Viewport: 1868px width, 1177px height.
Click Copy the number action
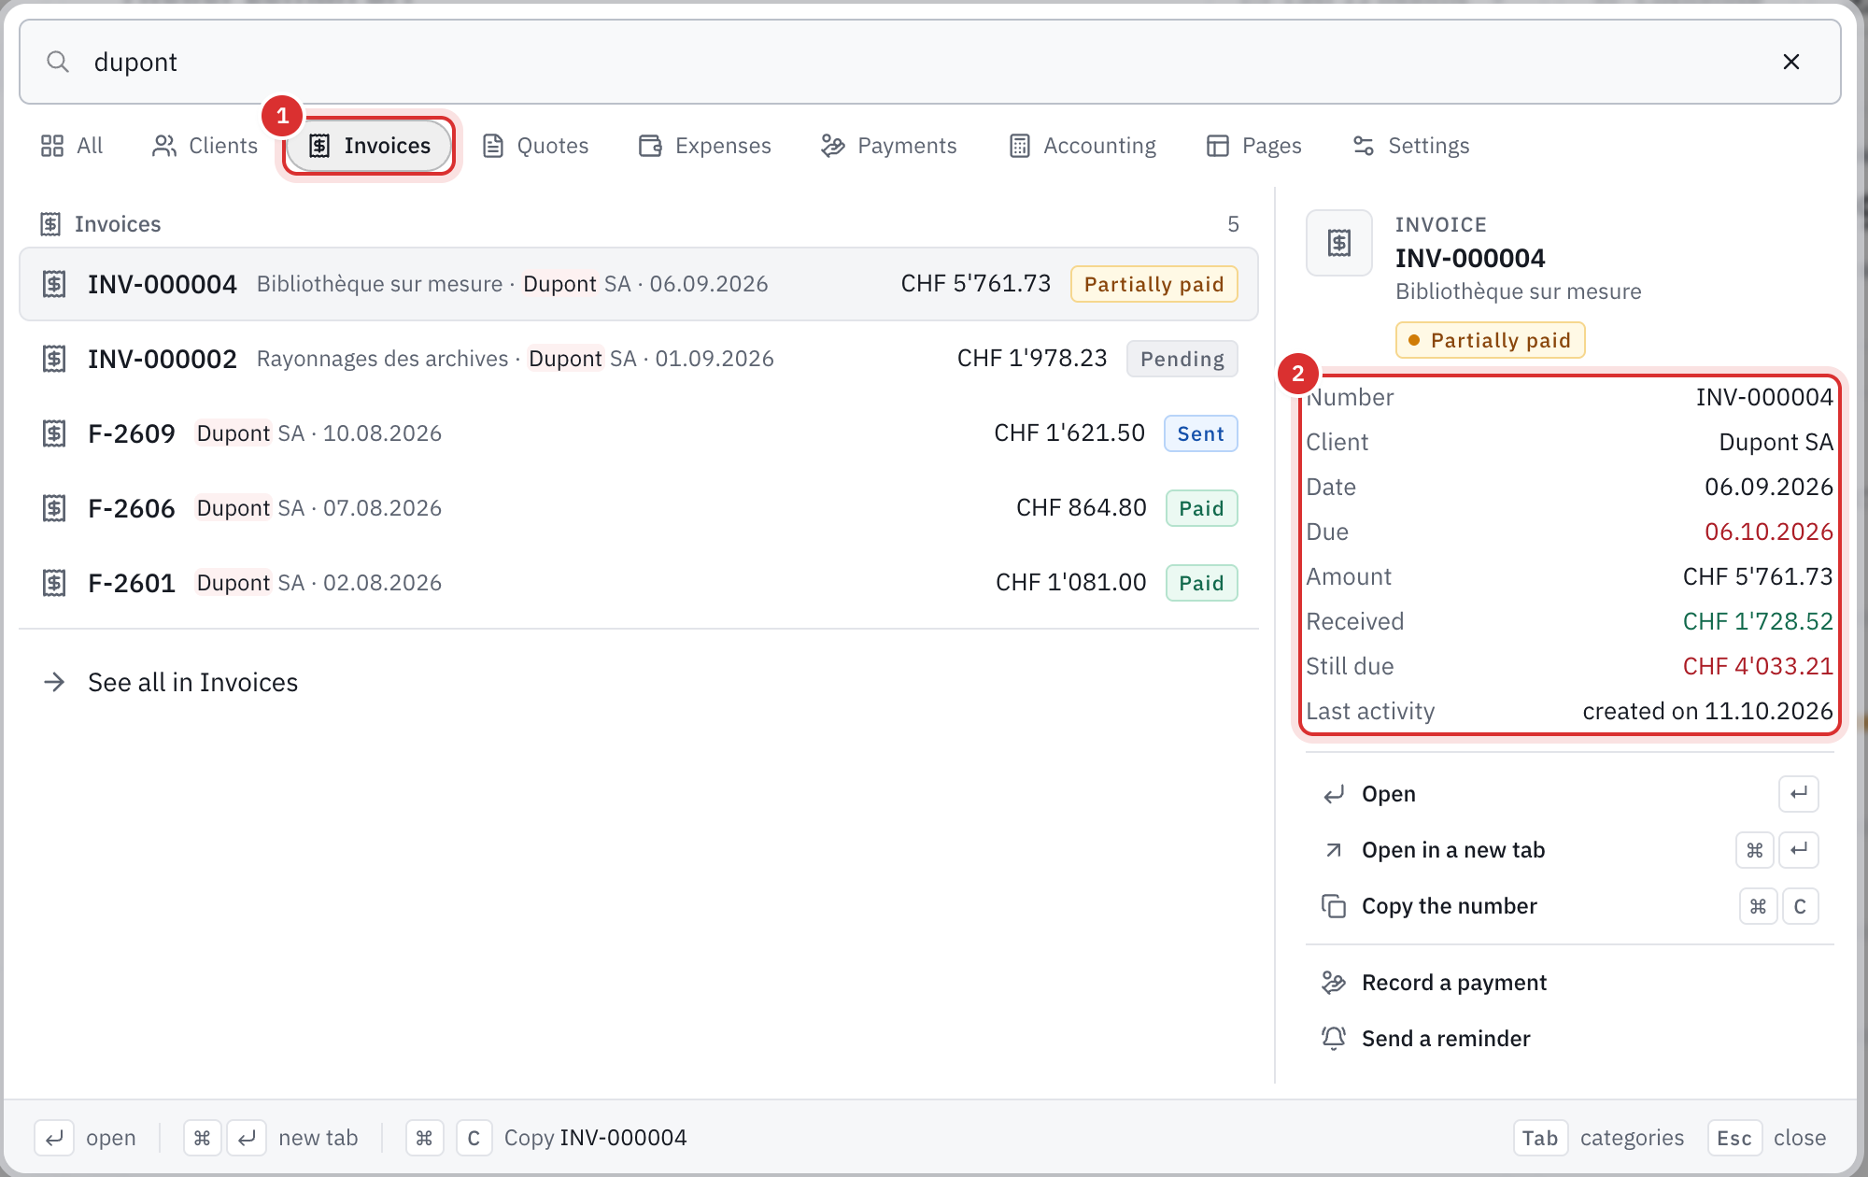click(1569, 906)
